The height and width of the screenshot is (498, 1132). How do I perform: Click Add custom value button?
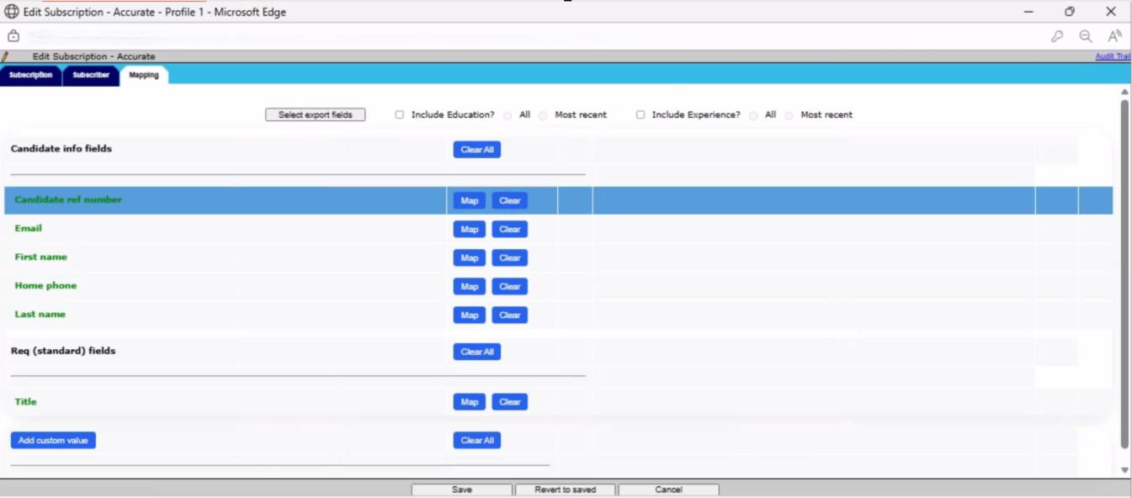(53, 441)
